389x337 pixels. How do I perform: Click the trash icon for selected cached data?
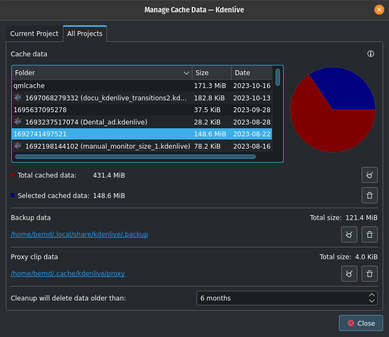pos(370,195)
